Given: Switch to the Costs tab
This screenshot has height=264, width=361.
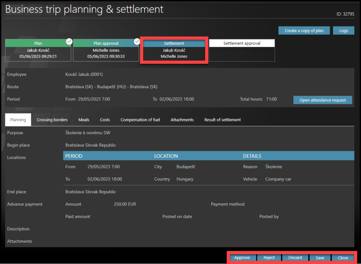Looking at the screenshot, I should point(105,120).
